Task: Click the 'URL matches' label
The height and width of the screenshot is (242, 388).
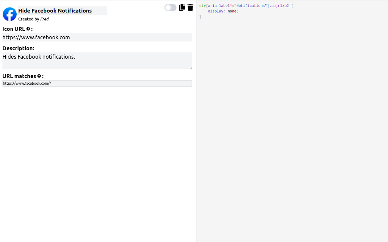Action: point(19,76)
